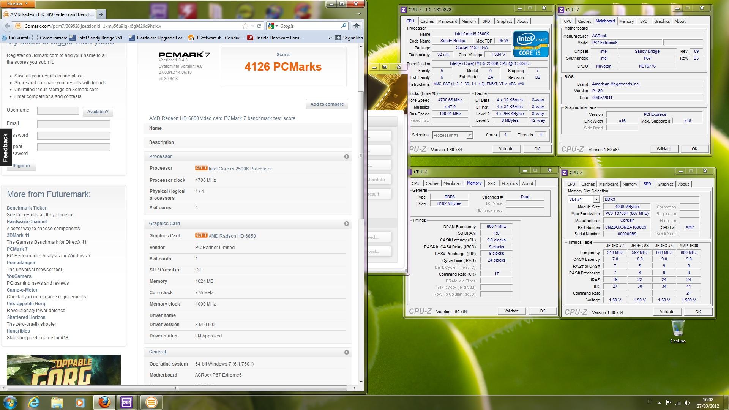This screenshot has width=729, height=410.
Task: Switch to Firefox in taskbar
Action: pos(104,402)
